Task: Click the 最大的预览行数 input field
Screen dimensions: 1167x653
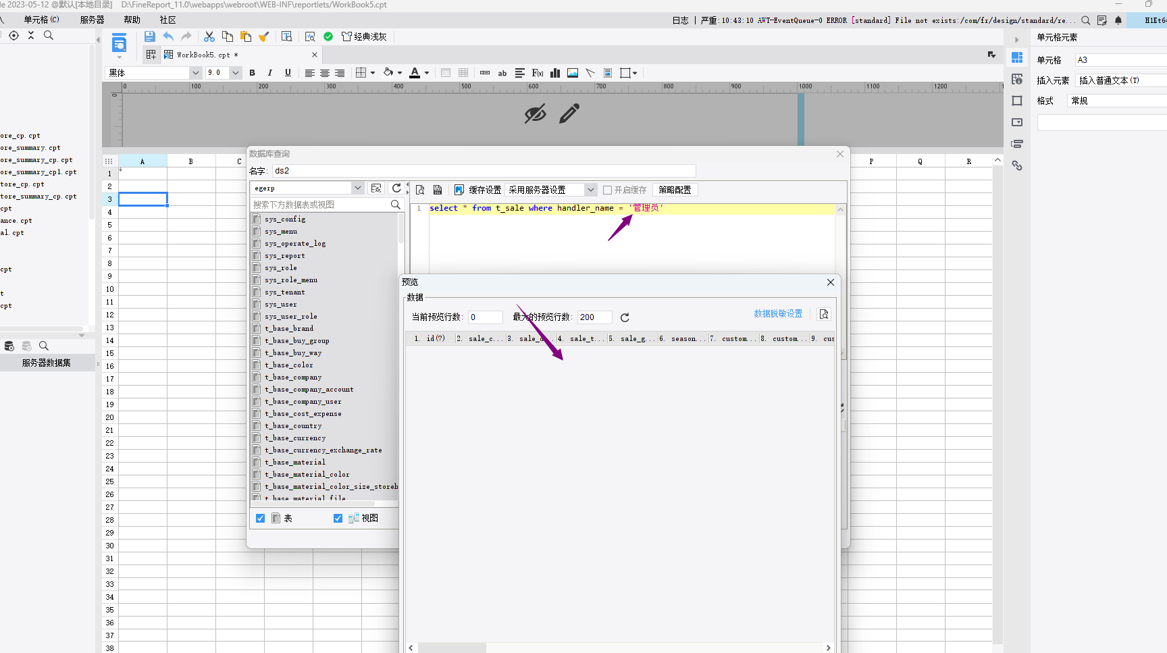Action: point(594,317)
